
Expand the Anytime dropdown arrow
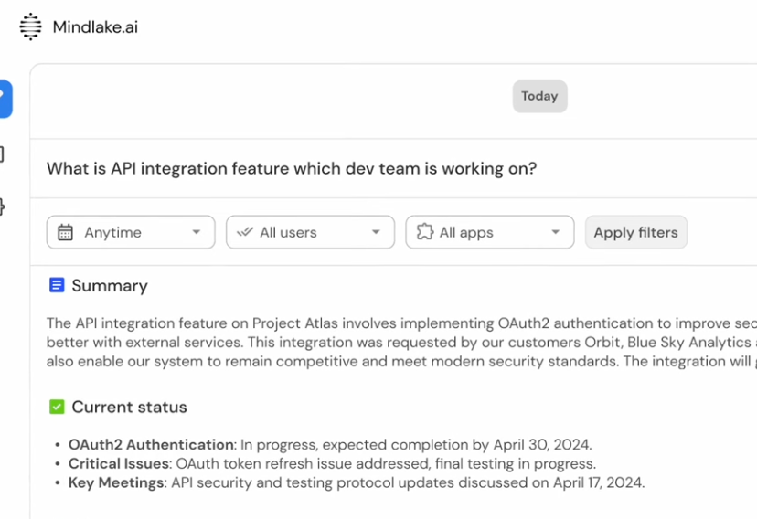[x=196, y=232]
